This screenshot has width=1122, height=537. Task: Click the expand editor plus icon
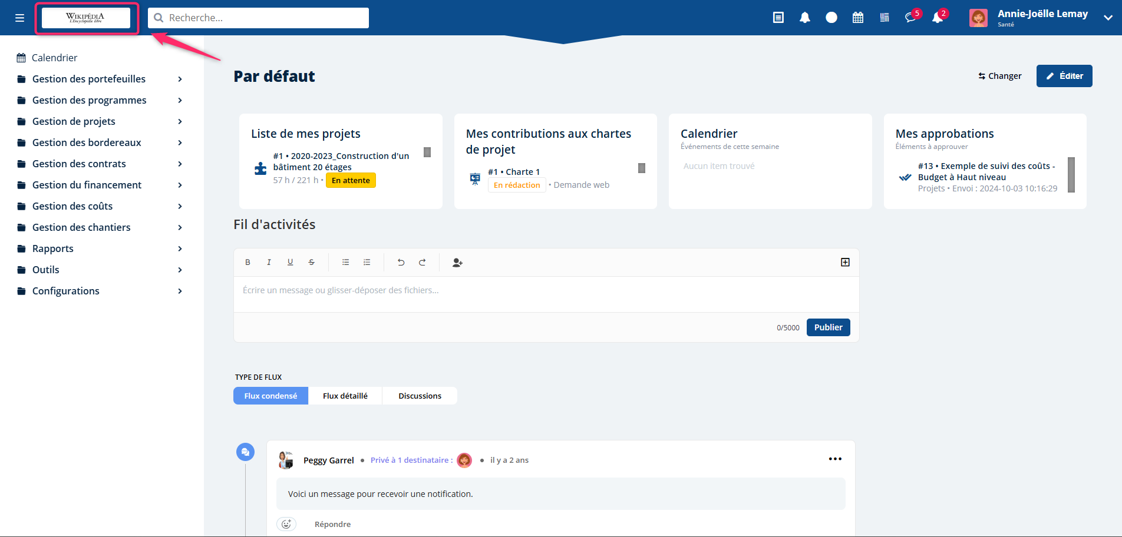pos(845,262)
